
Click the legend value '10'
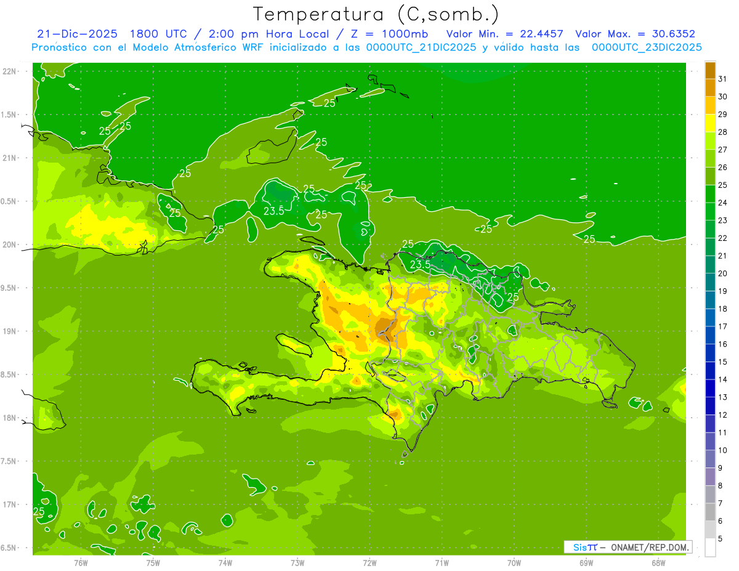(x=723, y=450)
